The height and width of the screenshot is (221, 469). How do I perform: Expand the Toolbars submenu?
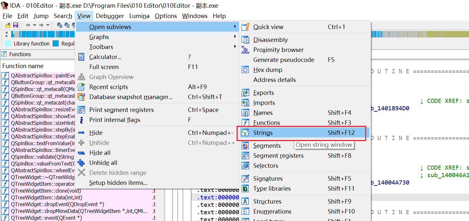point(157,47)
